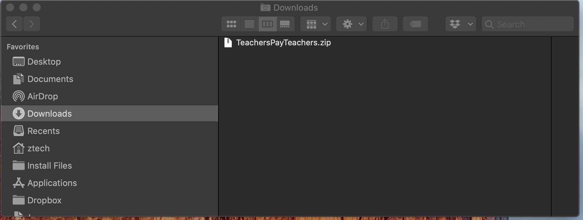Click the Share toolbar button
This screenshot has width=583, height=220.
(385, 24)
